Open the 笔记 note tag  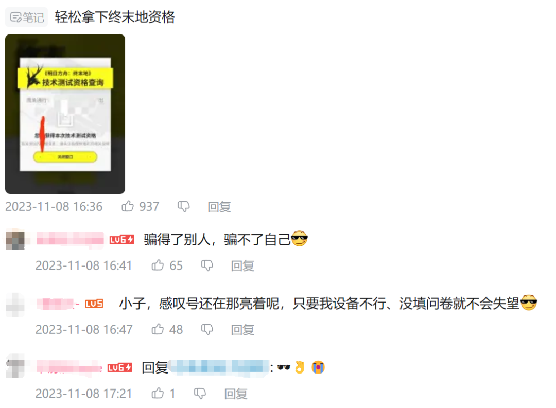tap(26, 16)
